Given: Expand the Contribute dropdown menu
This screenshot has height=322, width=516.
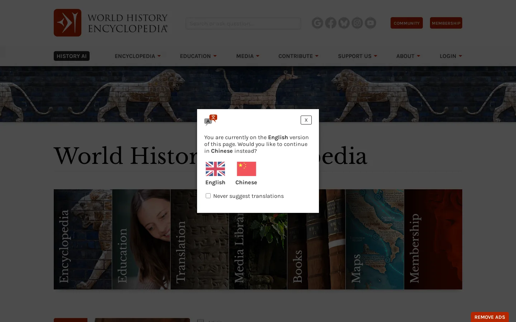Looking at the screenshot, I should [298, 56].
